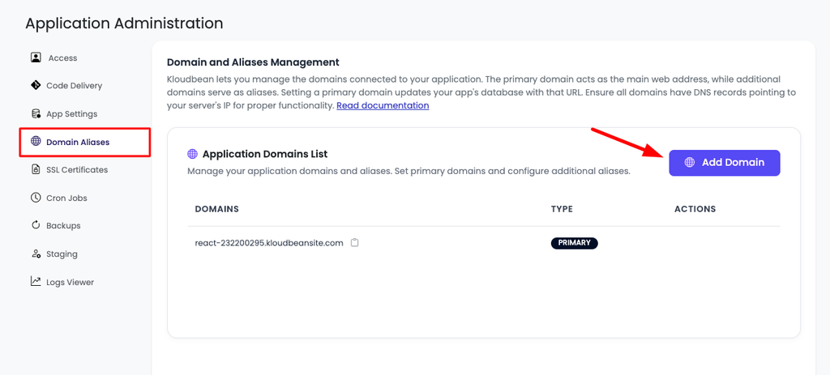Click the globe icon beside Application Domains List
Image resolution: width=830 pixels, height=375 pixels.
coord(193,154)
